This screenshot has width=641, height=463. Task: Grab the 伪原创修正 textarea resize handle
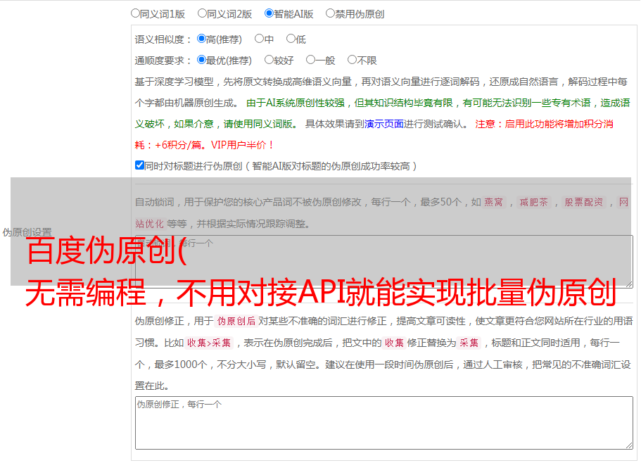pos(629,446)
